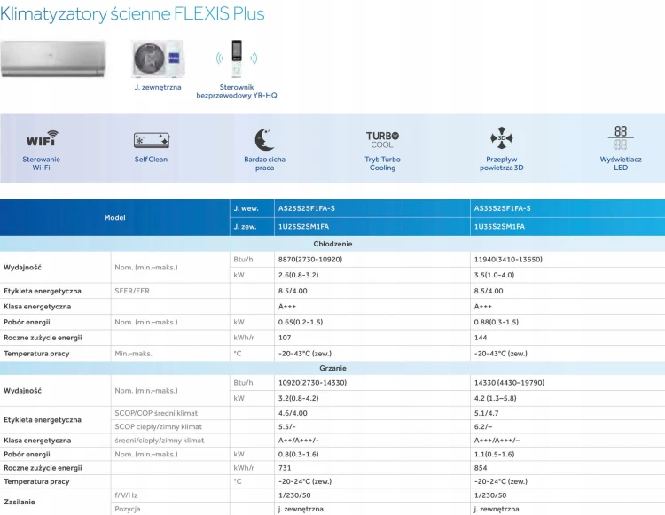The width and height of the screenshot is (665, 515).
Task: Click the outdoor unit image
Action: pos(158,59)
